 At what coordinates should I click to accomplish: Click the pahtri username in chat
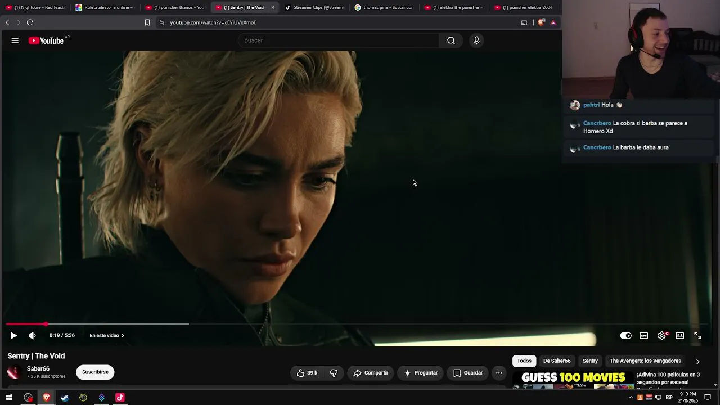(591, 105)
